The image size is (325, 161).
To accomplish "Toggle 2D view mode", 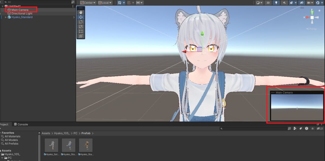I will (x=268, y=3).
